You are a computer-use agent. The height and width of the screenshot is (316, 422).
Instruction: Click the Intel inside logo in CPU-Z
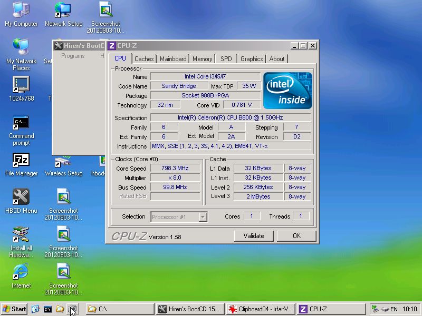(287, 91)
